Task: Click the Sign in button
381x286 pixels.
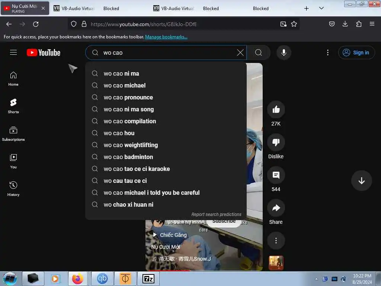Action: (x=356, y=53)
